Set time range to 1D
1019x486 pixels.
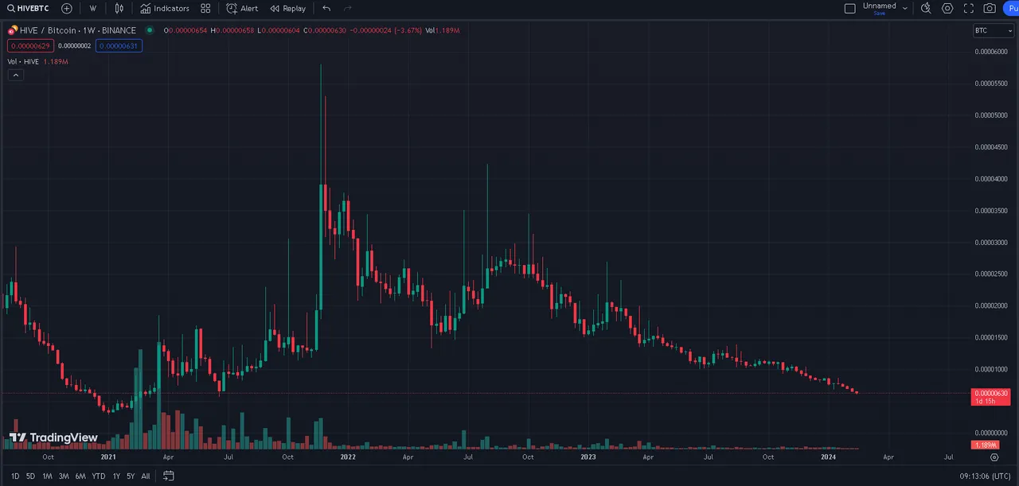pyautogui.click(x=15, y=476)
